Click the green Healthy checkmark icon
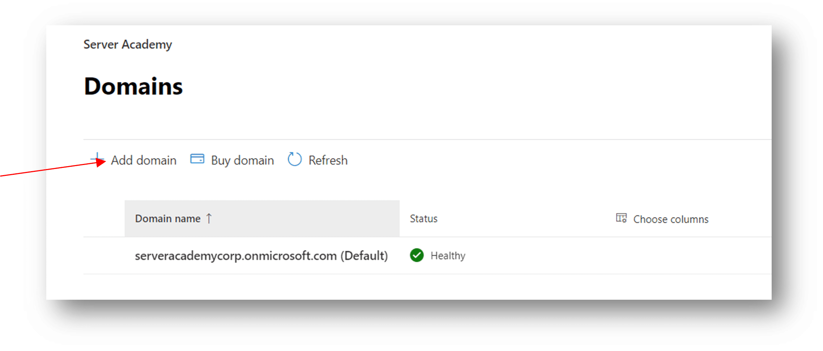 417,255
